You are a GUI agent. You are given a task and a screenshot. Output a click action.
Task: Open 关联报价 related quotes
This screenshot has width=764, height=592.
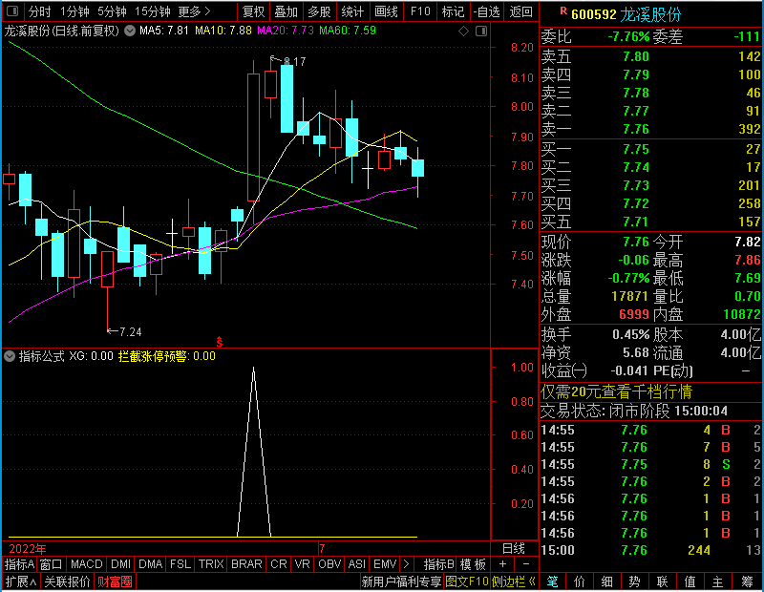tap(67, 581)
